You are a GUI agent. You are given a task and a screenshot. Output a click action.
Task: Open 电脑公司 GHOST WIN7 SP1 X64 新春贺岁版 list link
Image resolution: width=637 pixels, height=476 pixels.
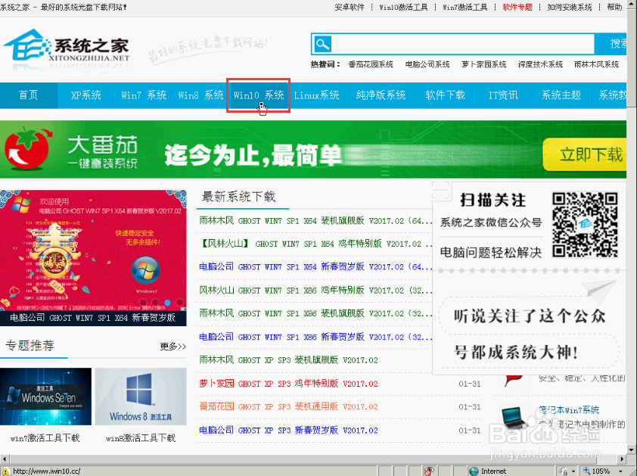315,267
